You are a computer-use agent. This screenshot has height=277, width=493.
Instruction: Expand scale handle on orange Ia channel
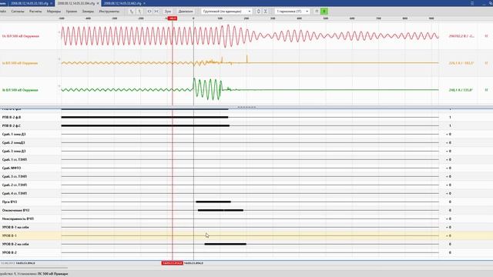pyautogui.click(x=59, y=59)
